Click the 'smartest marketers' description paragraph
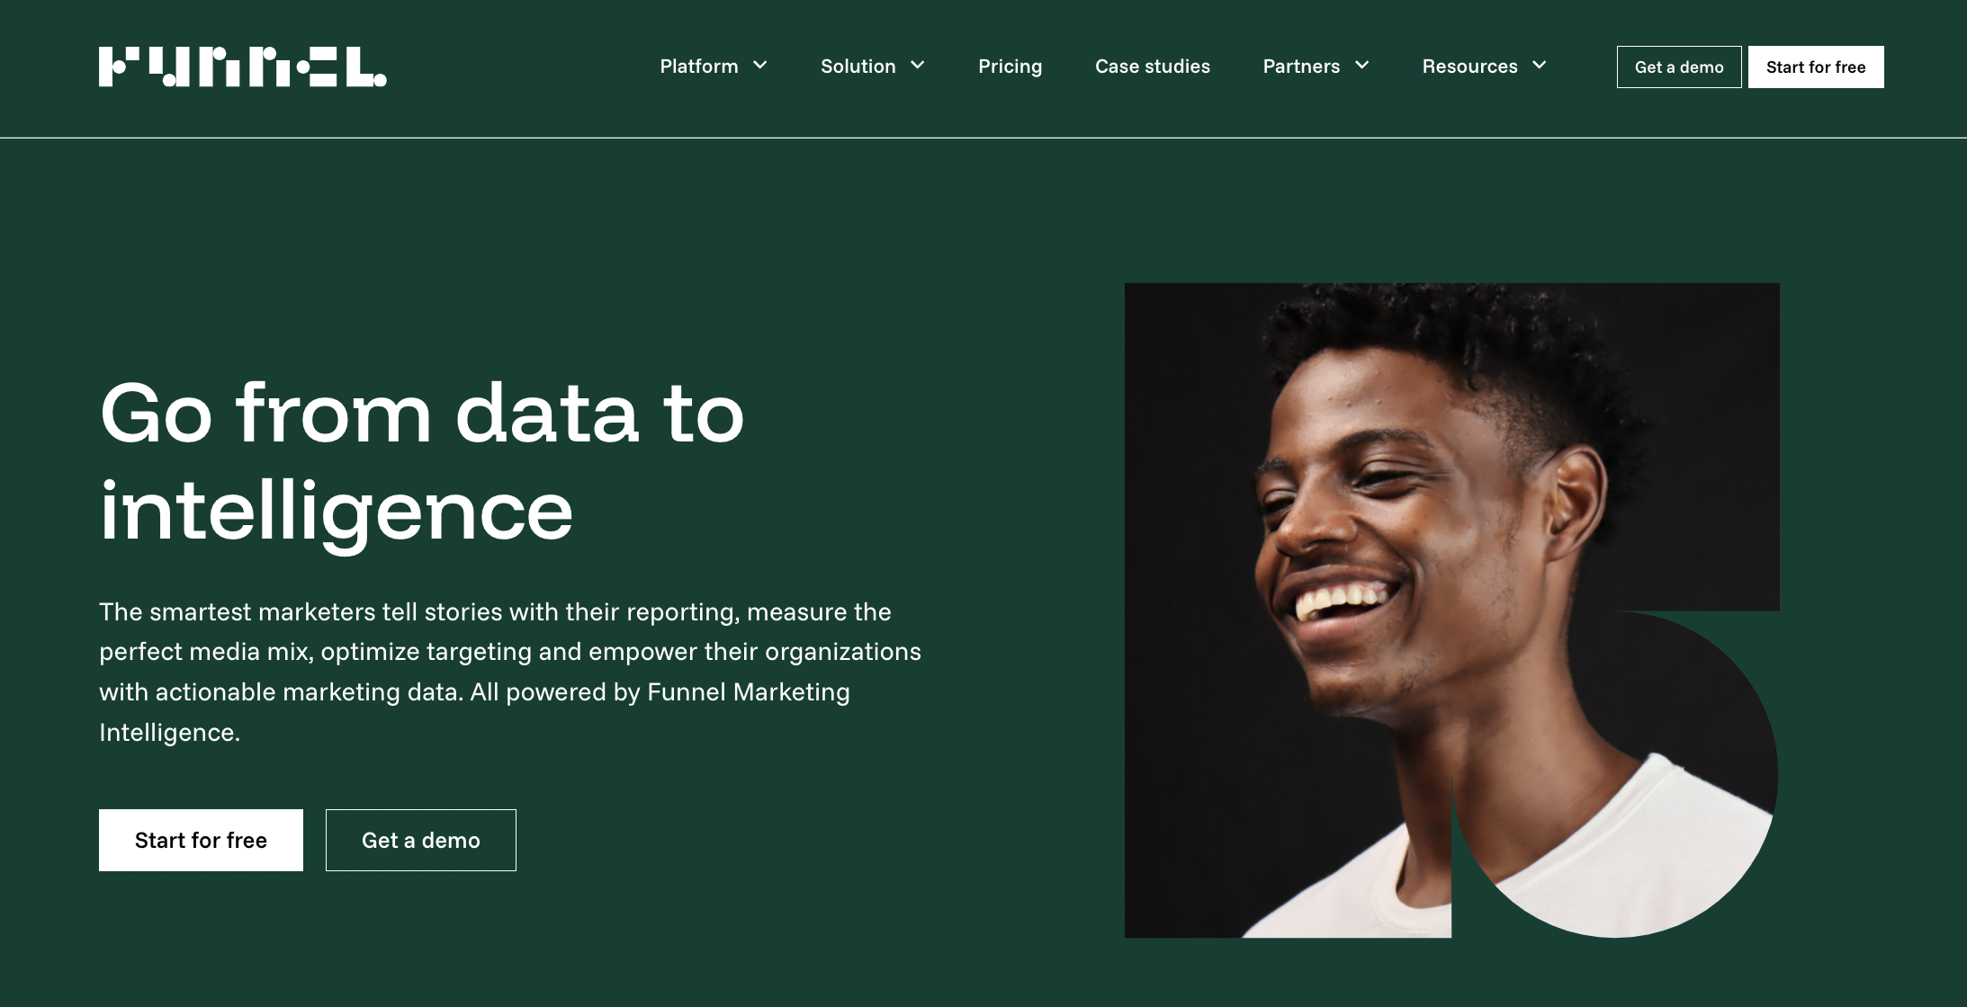The image size is (1967, 1007). tap(509, 672)
